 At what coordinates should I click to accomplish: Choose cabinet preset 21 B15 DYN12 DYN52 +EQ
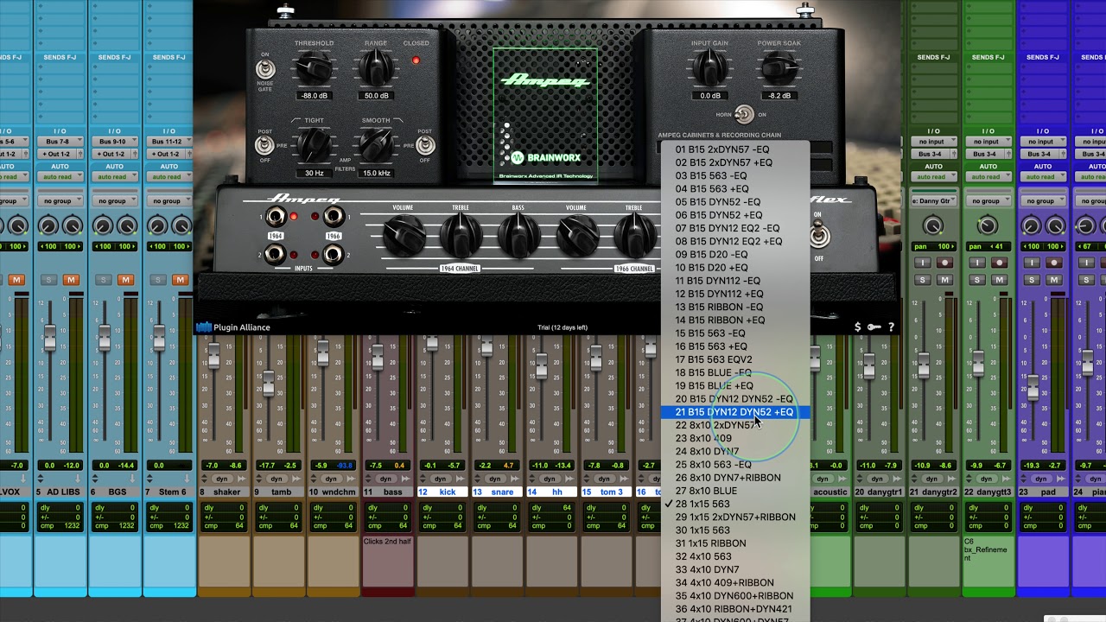pyautogui.click(x=735, y=412)
